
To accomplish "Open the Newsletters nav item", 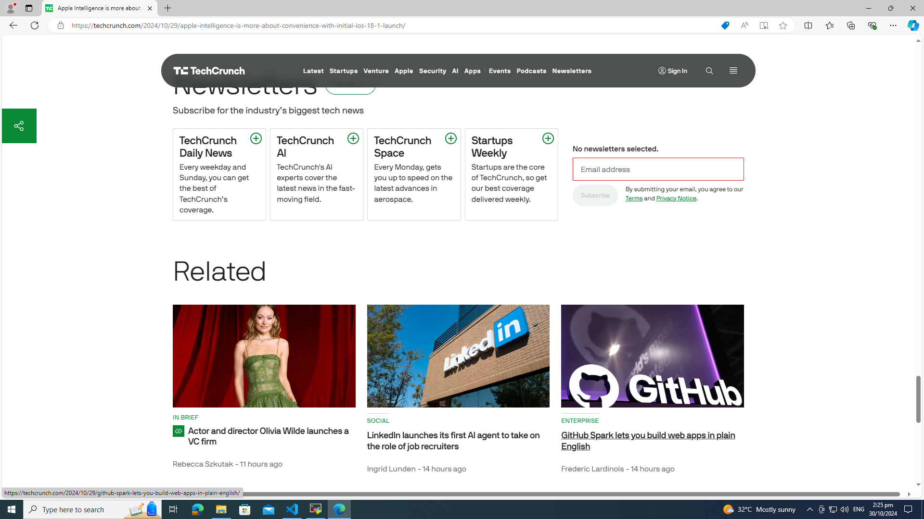I will tap(572, 71).
